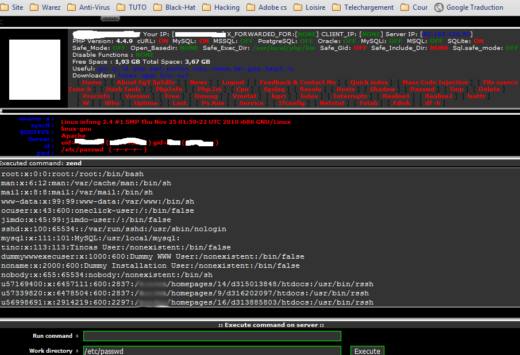Click the lsdev link
The image size is (520, 355).
(309, 96)
